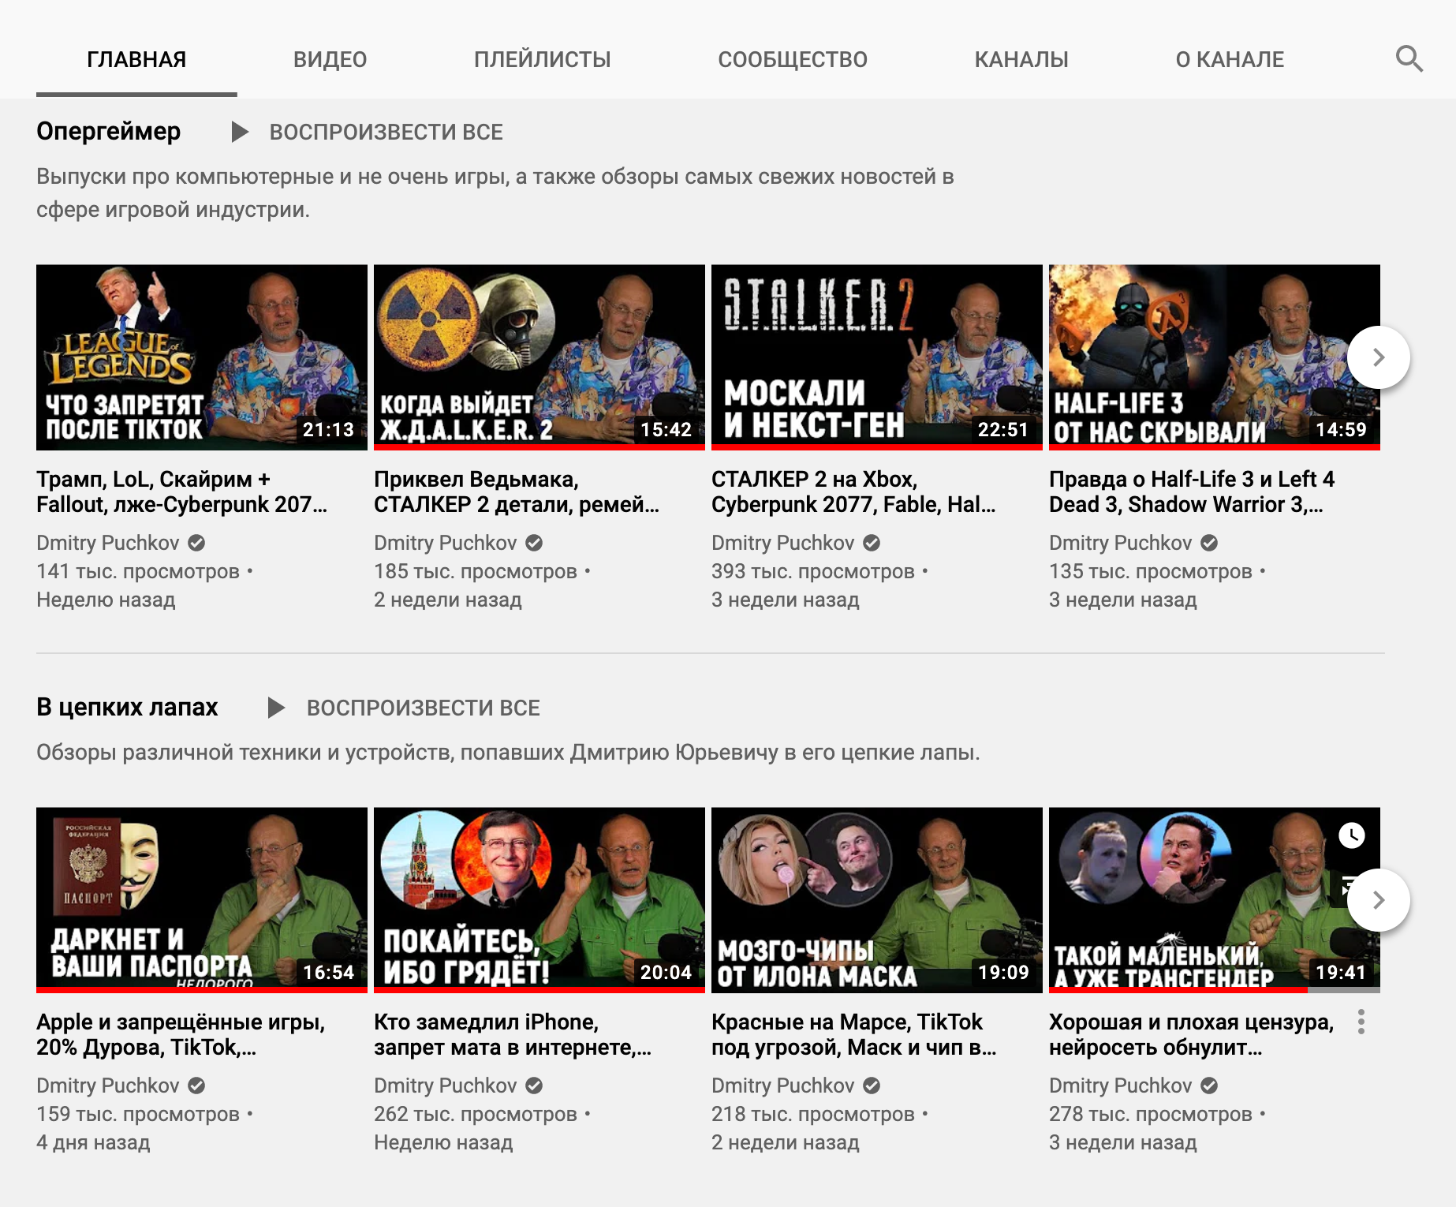Open the Видео tab
Viewport: 1456px width, 1207px height.
click(x=330, y=59)
